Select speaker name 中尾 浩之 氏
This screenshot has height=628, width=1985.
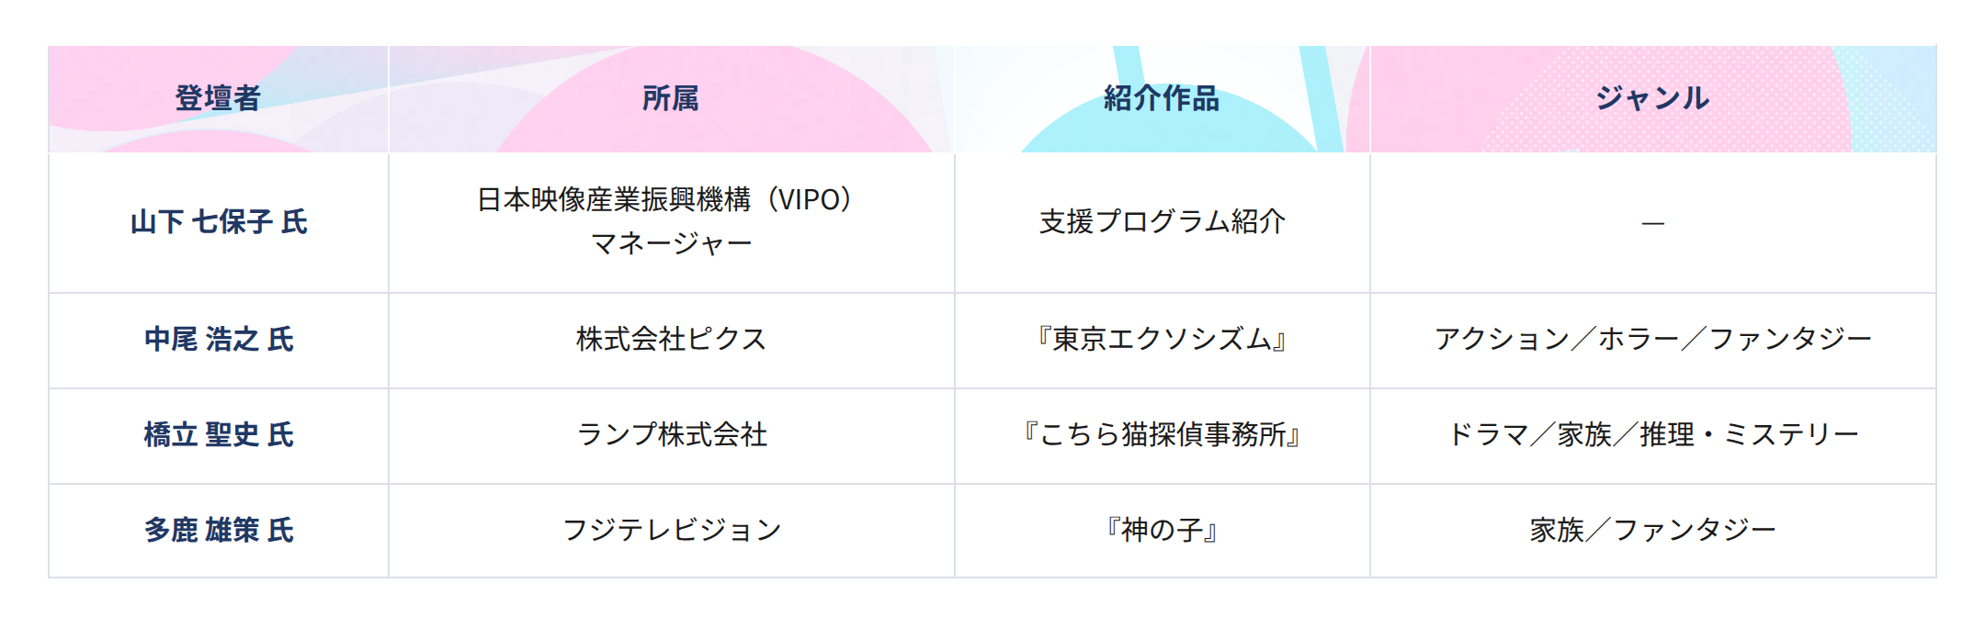(219, 339)
